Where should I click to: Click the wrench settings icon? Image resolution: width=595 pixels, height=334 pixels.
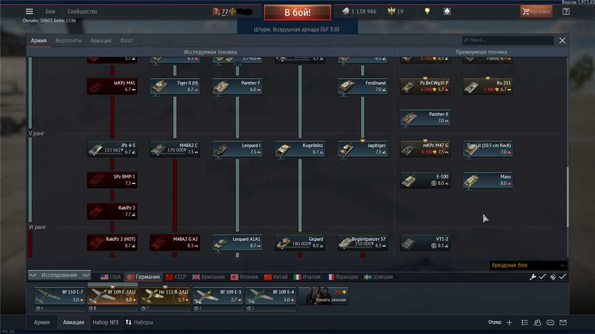coord(533,277)
